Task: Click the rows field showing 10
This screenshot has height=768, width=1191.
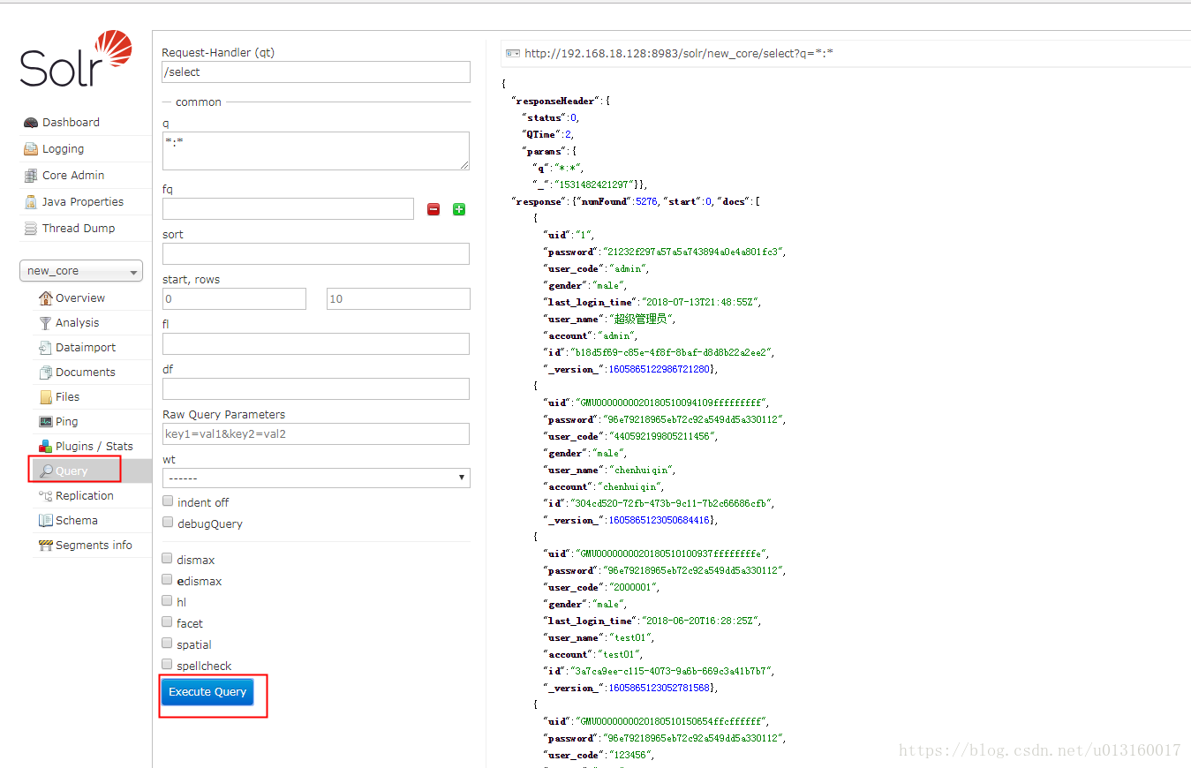Action: pyautogui.click(x=398, y=299)
